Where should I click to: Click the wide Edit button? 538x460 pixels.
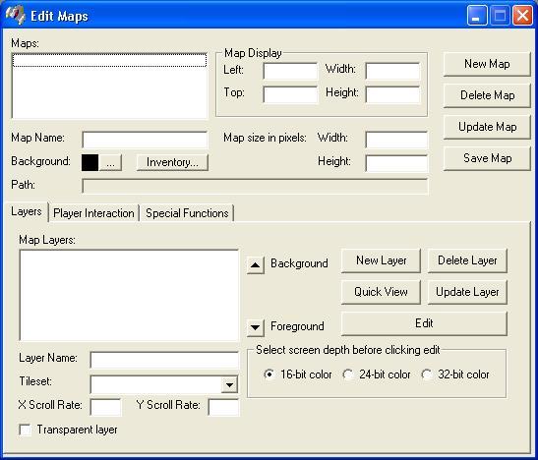[424, 323]
